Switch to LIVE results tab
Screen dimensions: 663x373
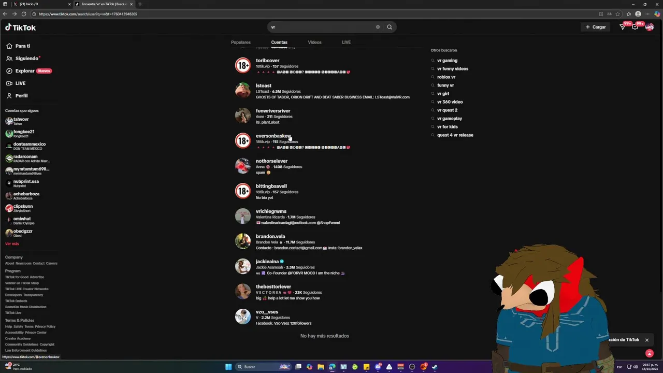[347, 42]
